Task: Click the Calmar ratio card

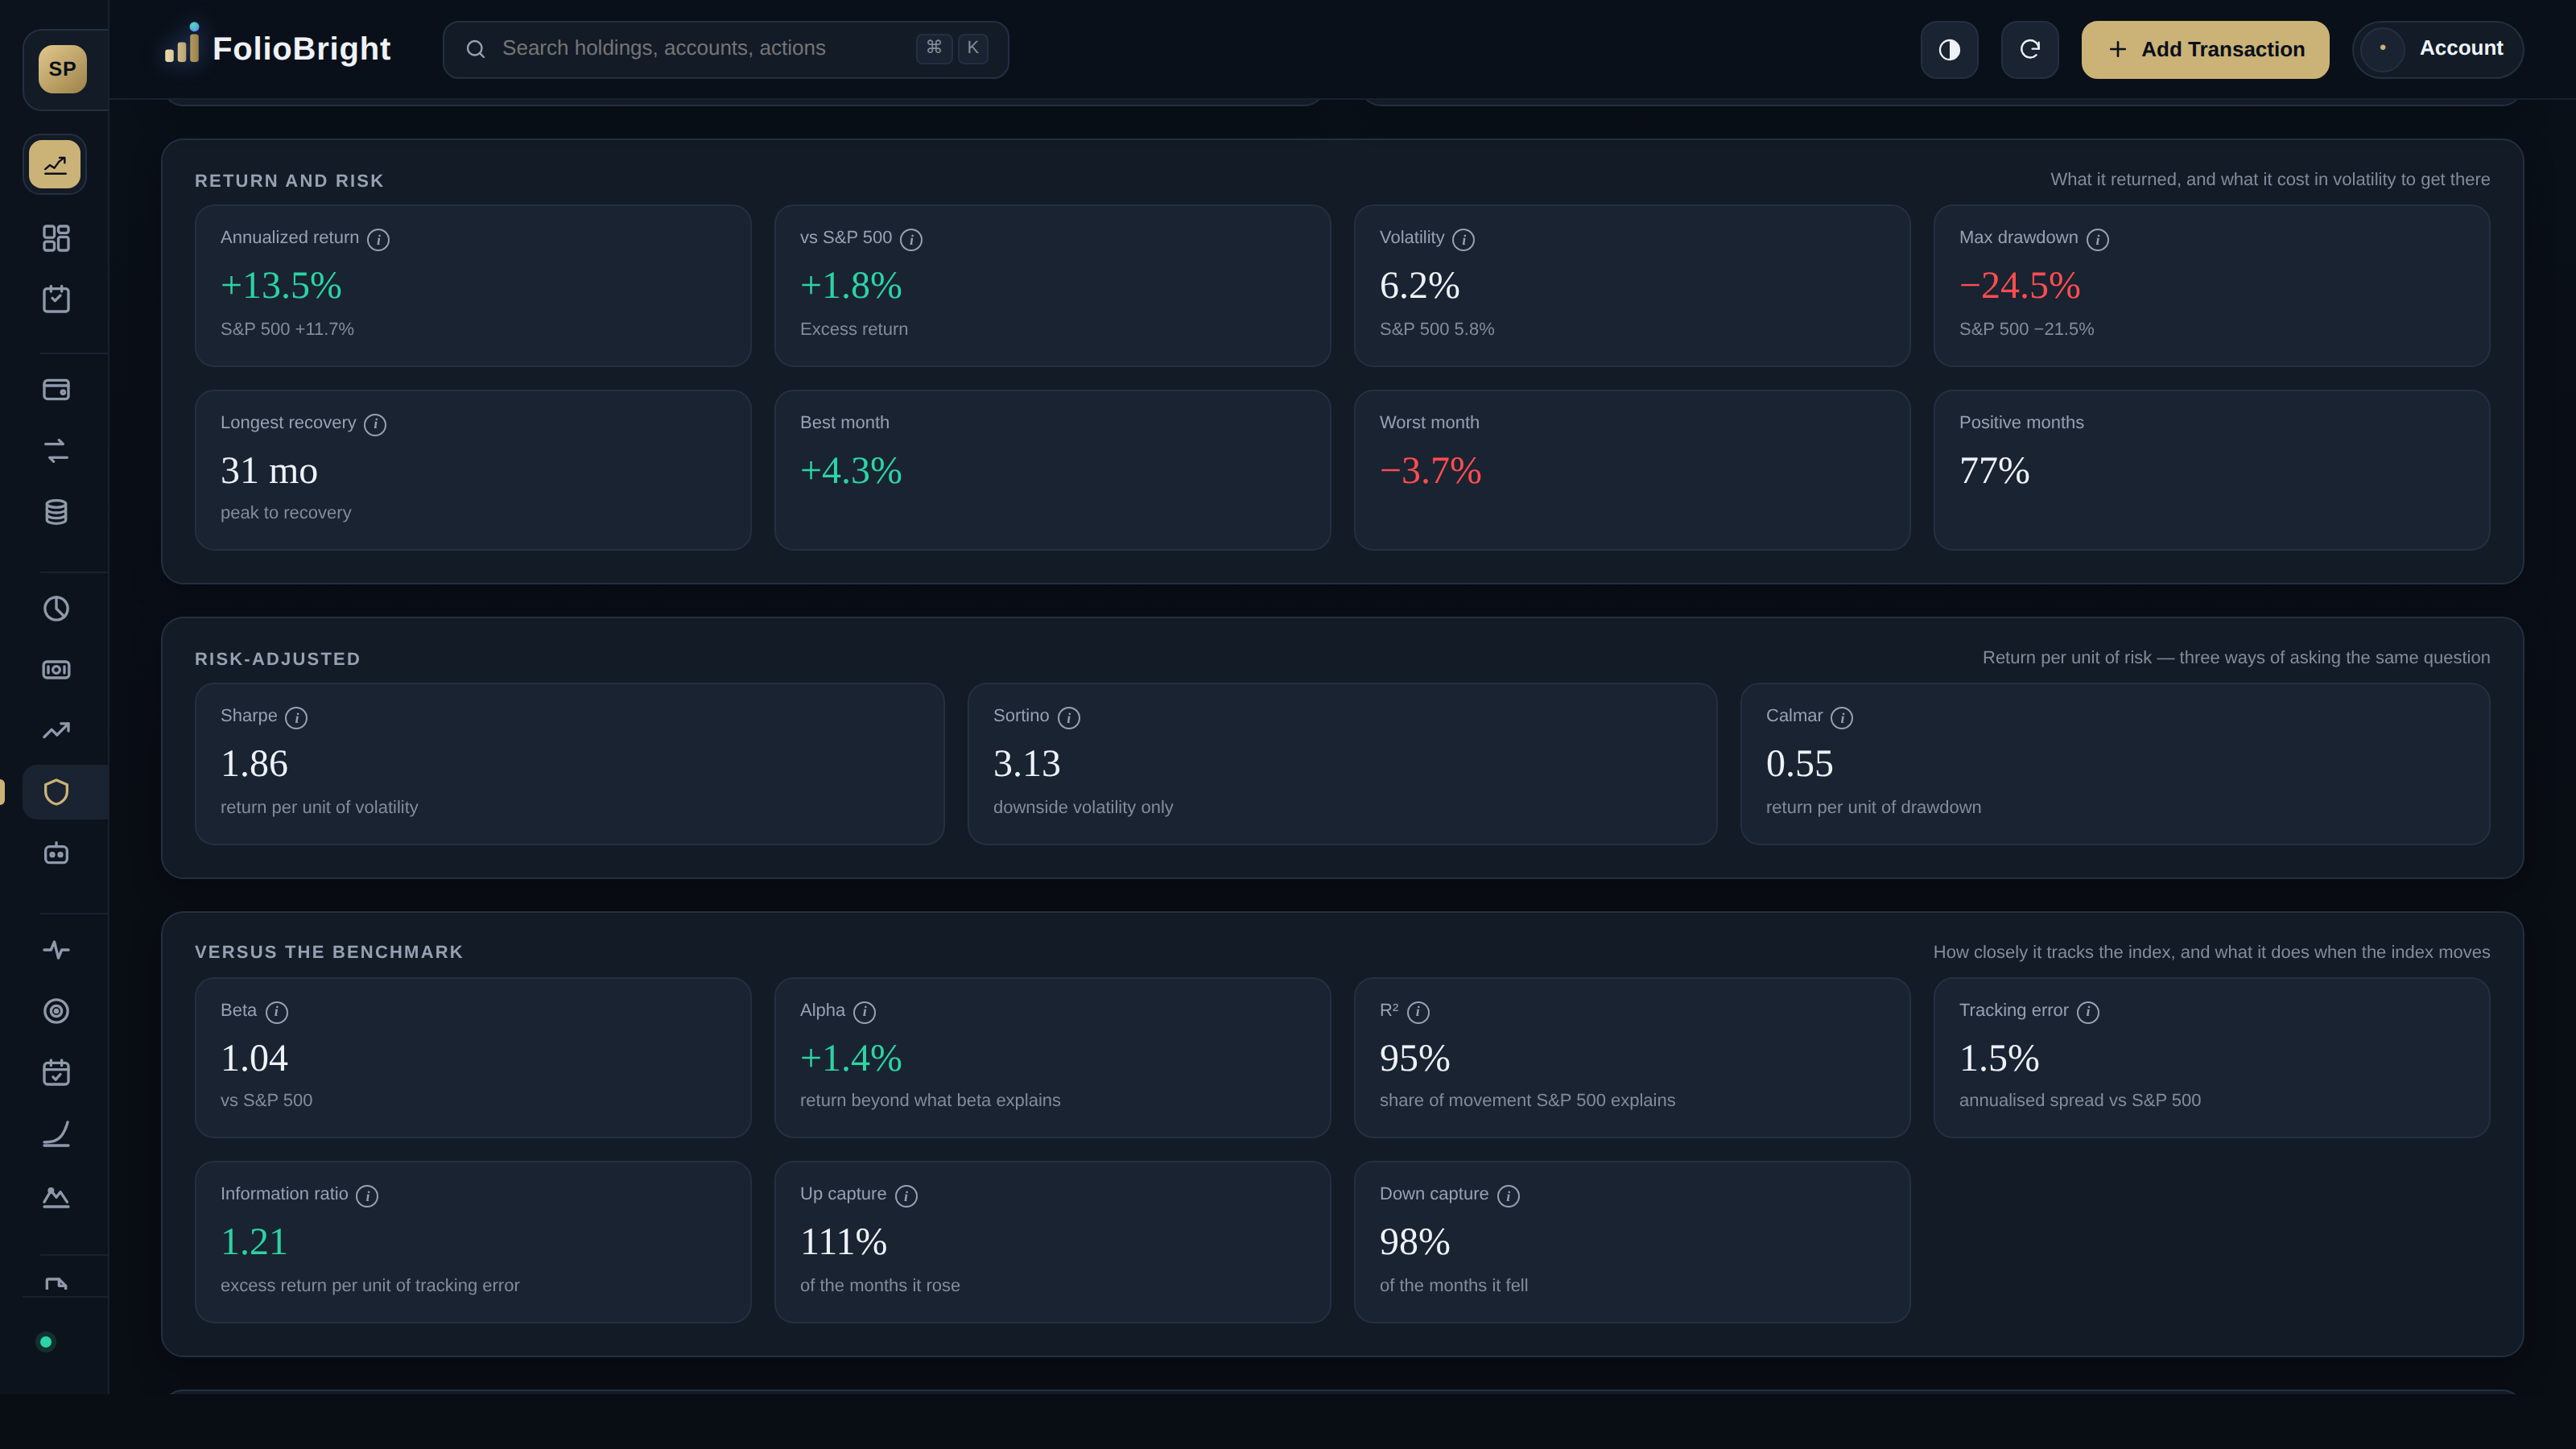Action: point(2114,764)
